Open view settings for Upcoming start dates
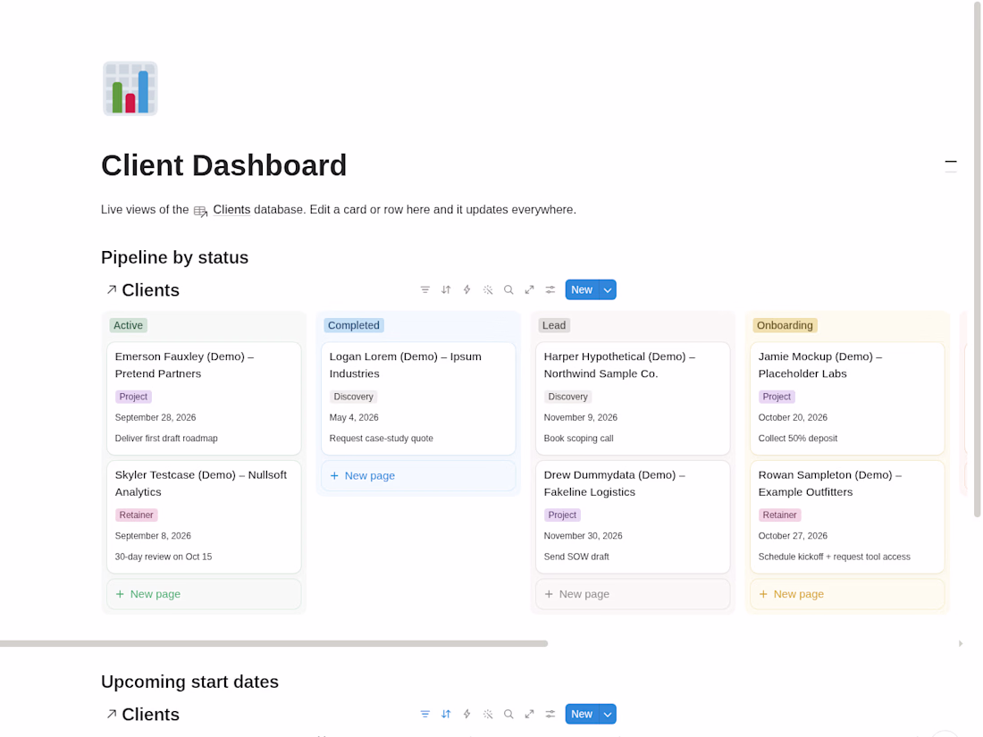Image resolution: width=983 pixels, height=737 pixels. point(550,714)
